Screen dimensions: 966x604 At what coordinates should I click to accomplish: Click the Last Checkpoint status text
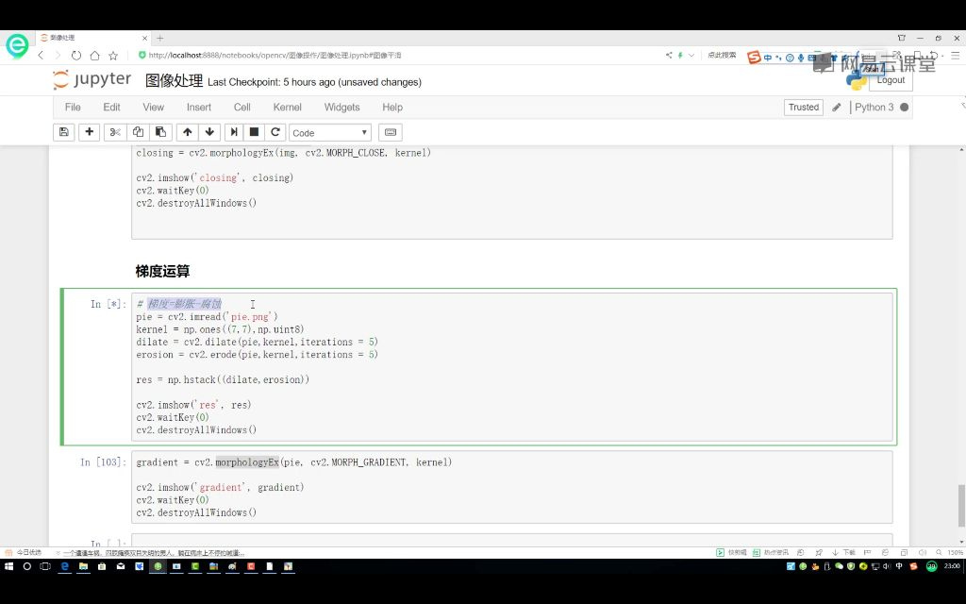314,82
